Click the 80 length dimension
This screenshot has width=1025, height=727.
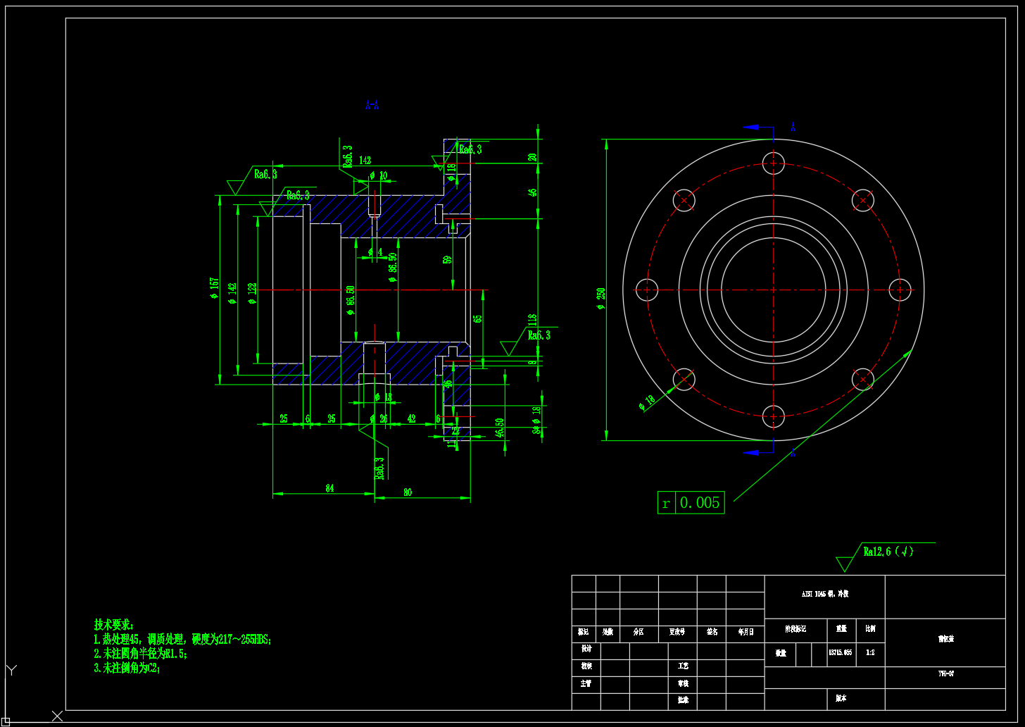[x=408, y=492]
